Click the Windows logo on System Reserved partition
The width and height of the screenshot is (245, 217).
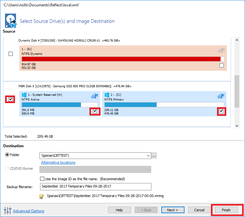click(24, 95)
